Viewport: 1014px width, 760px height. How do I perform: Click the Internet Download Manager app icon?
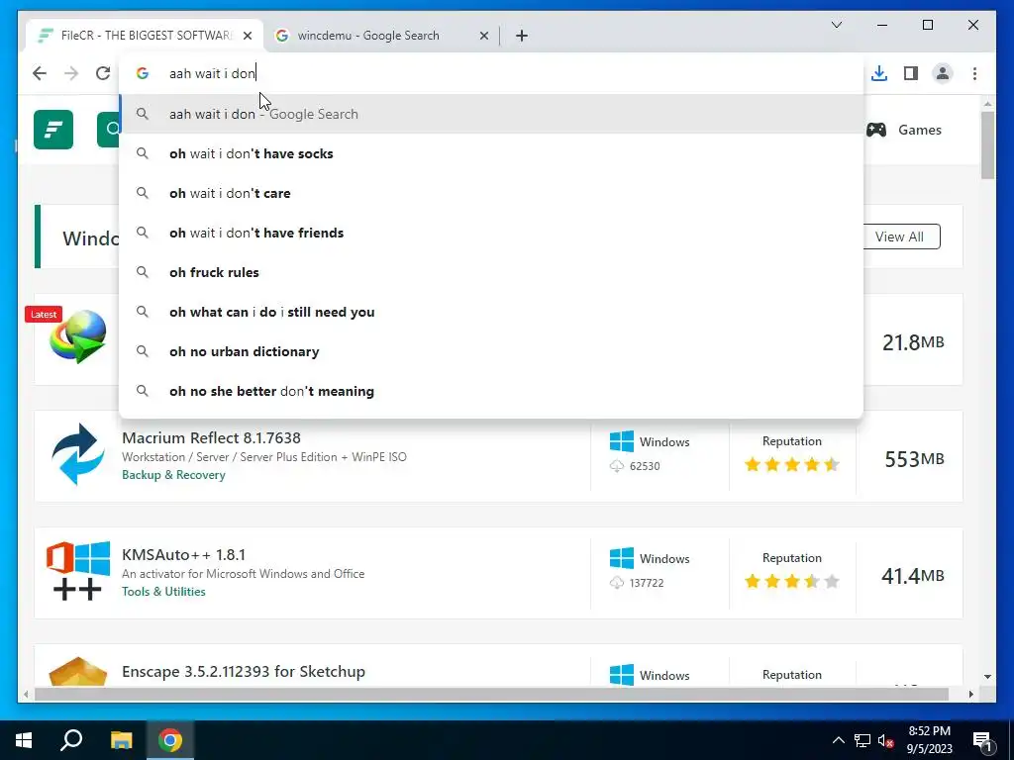tap(77, 337)
